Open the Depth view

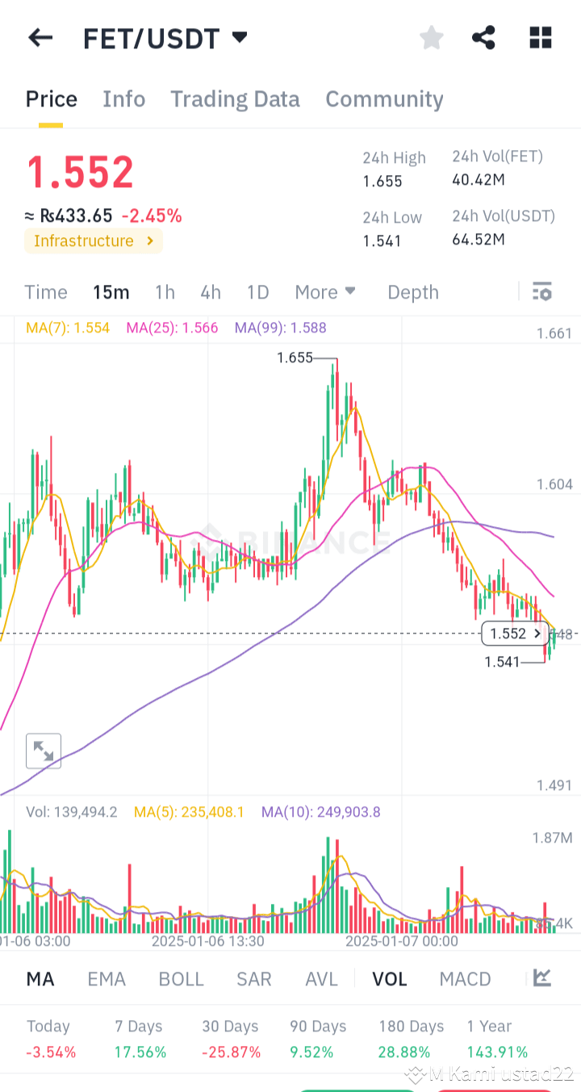point(412,291)
